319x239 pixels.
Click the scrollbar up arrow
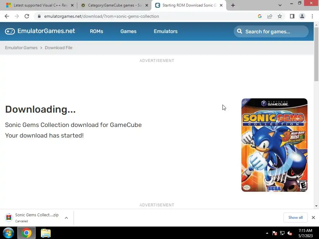[x=316, y=25]
